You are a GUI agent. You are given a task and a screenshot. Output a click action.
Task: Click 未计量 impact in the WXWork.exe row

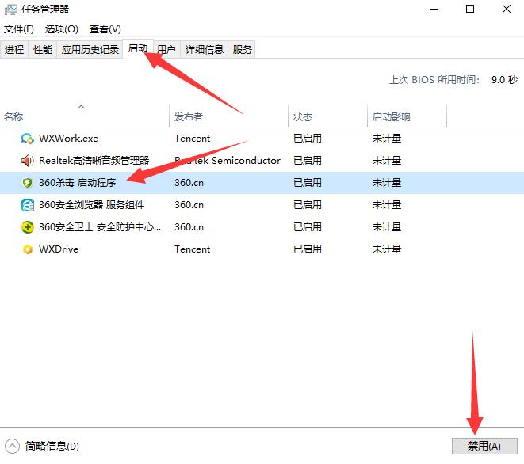click(387, 139)
